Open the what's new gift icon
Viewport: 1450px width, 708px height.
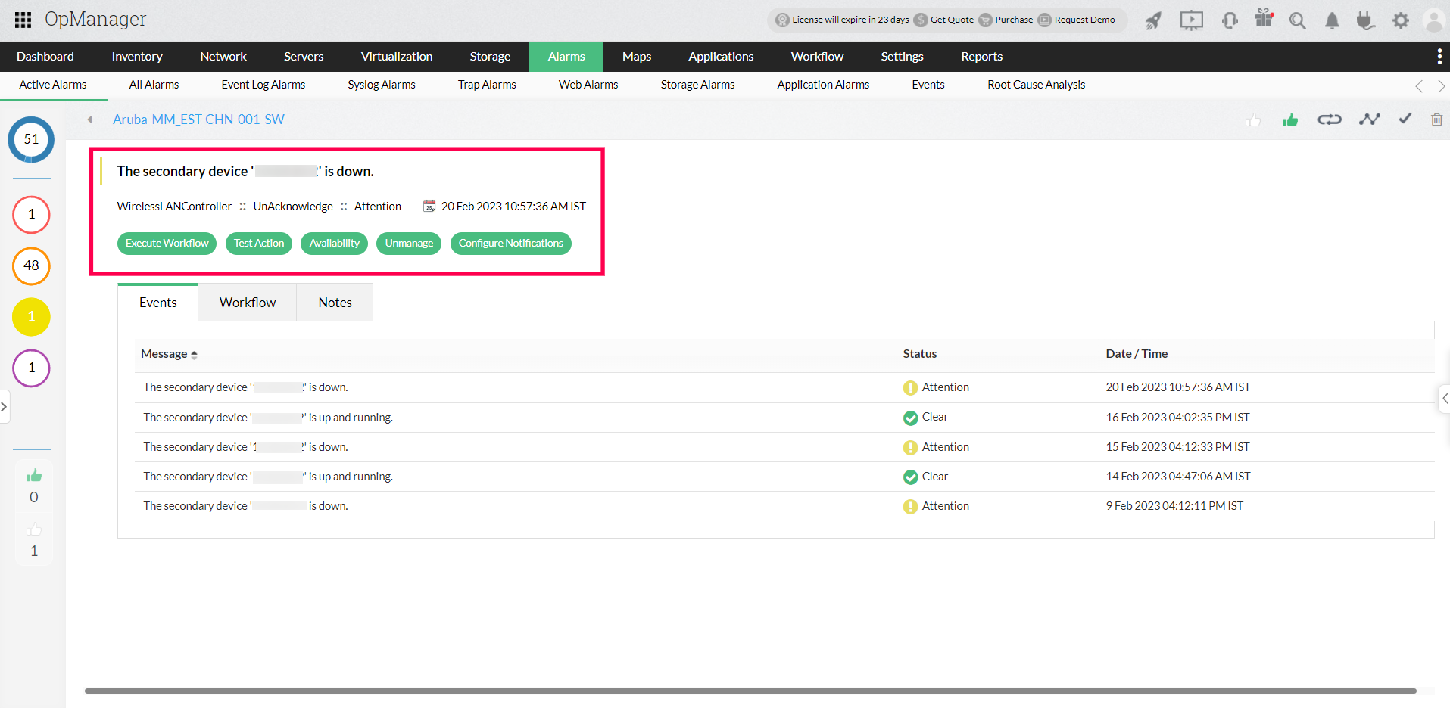pos(1263,20)
